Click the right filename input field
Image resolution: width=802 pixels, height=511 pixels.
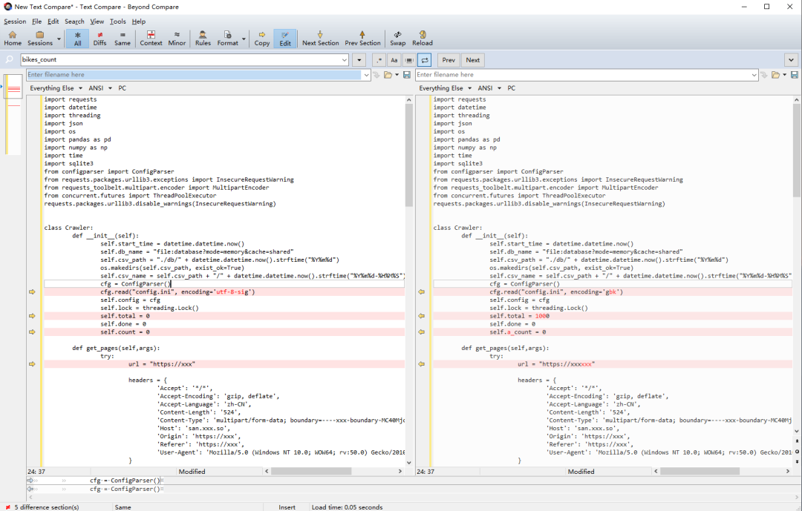(583, 75)
